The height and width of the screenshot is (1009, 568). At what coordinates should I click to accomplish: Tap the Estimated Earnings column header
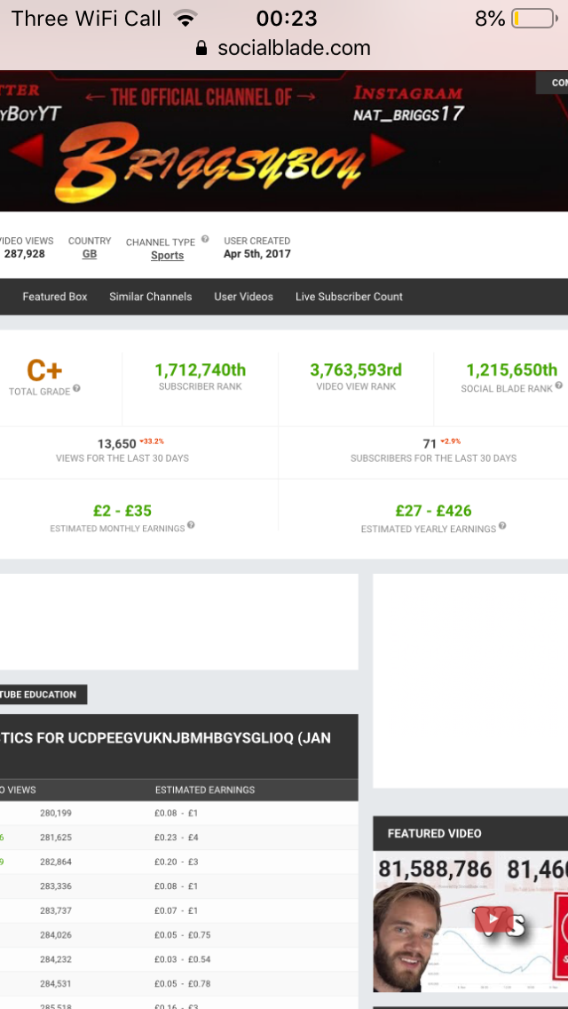click(x=205, y=790)
